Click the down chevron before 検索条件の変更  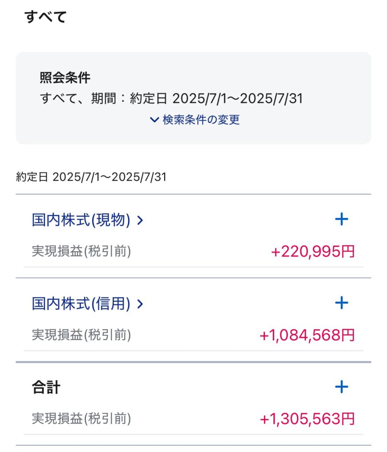tap(154, 120)
